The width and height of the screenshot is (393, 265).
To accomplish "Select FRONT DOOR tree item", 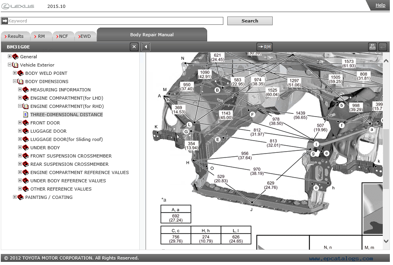I will (x=45, y=123).
